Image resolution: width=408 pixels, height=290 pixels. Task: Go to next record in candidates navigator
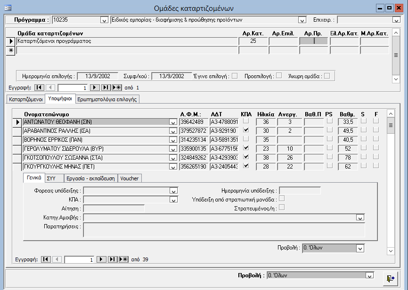point(101,259)
